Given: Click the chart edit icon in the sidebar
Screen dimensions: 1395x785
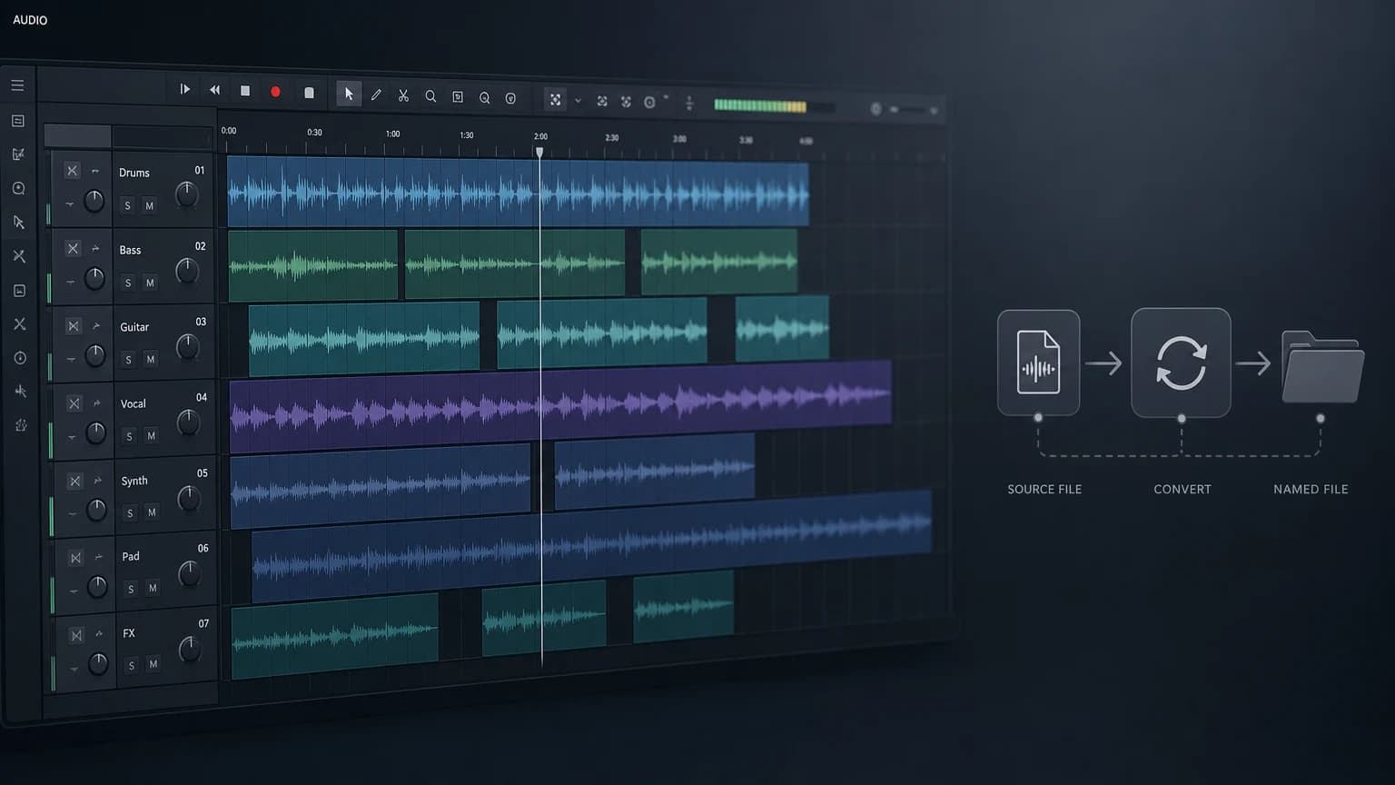Looking at the screenshot, I should [18, 154].
